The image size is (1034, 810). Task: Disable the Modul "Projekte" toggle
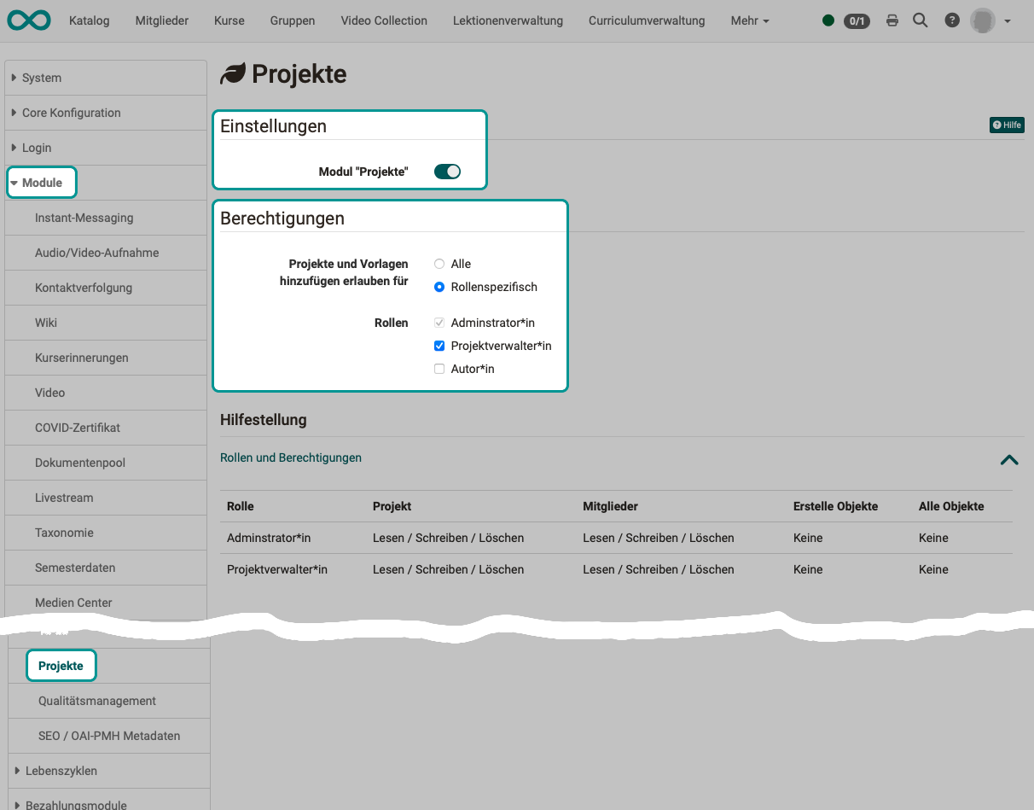447,172
